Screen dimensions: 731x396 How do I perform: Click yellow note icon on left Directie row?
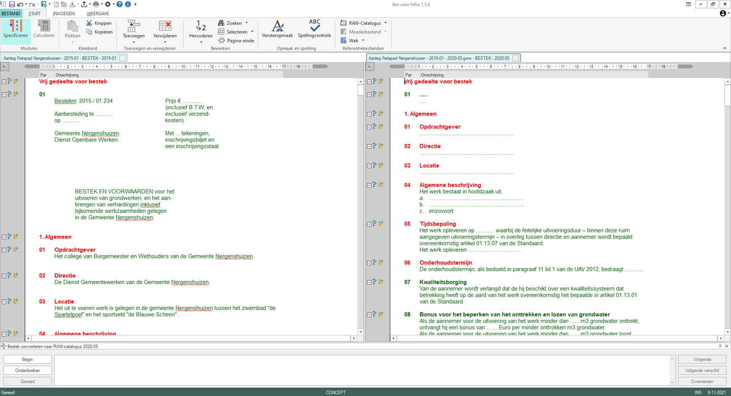coord(16,275)
